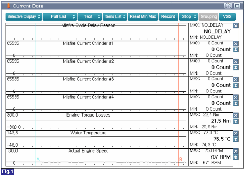
Task: Select cursor A marker on the graph
Action: point(38,159)
